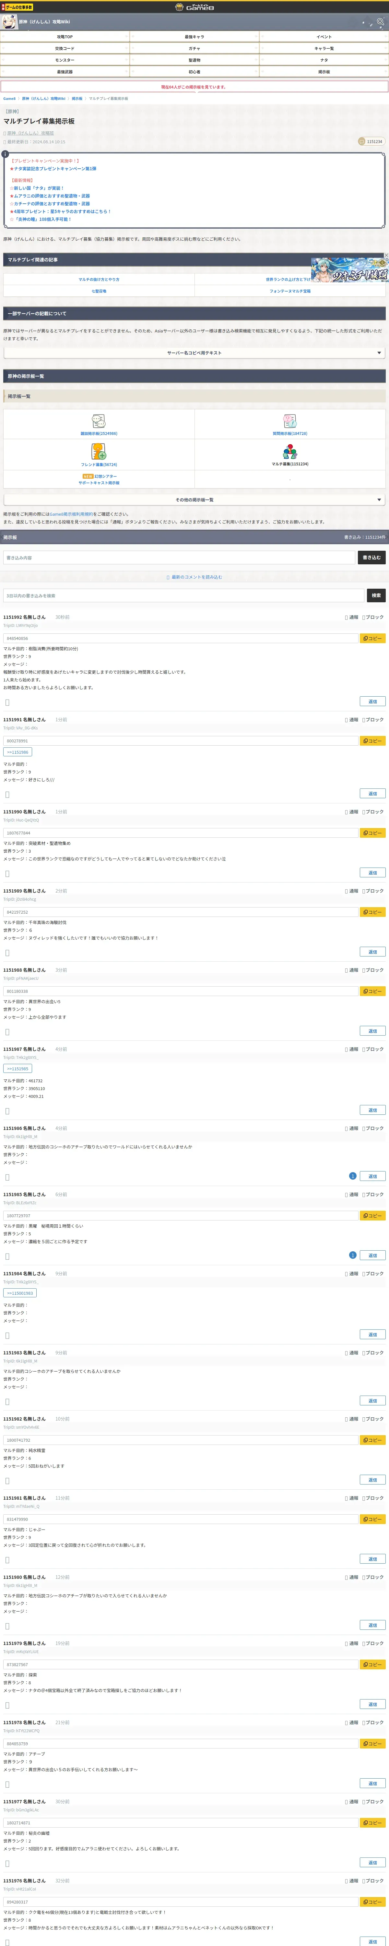Open フォンテーヌマルチ宝箱 article link
Image resolution: width=389 pixels, height=1946 pixels.
[x=290, y=291]
